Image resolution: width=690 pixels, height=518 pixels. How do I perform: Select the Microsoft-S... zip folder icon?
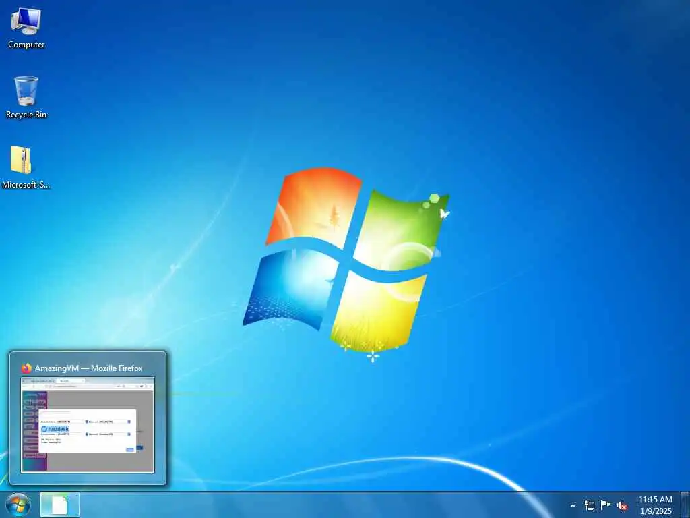click(x=26, y=167)
